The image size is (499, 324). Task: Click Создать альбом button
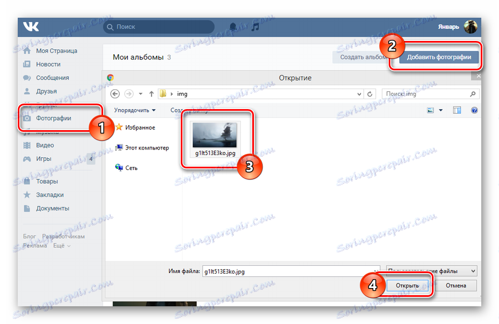(x=363, y=57)
